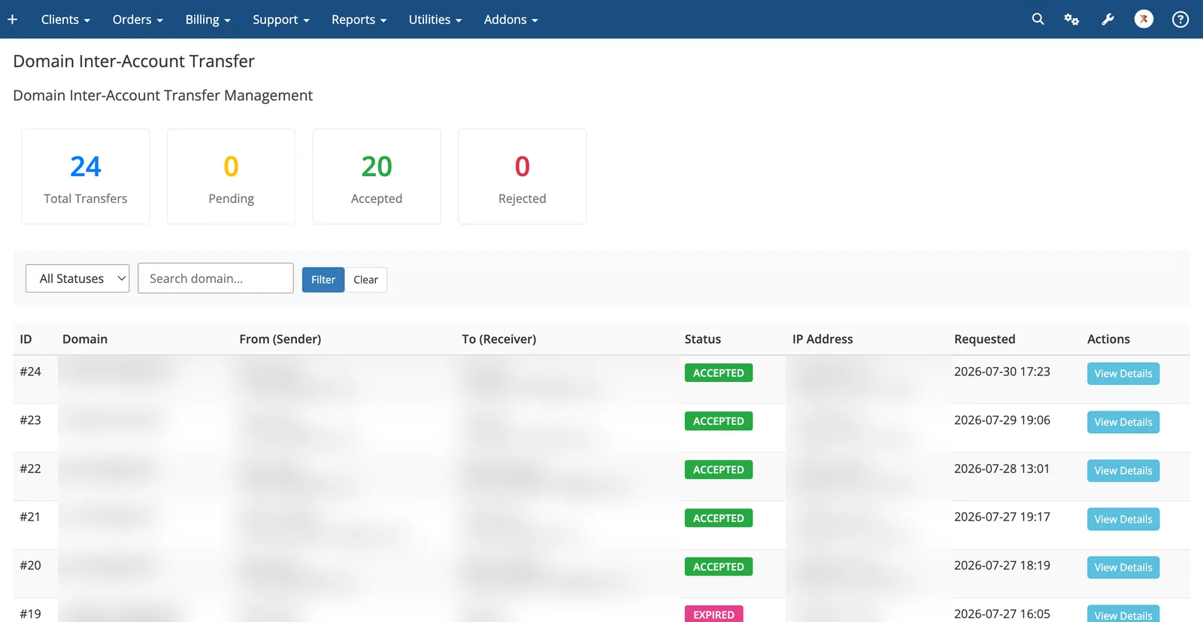Image resolution: width=1203 pixels, height=622 pixels.
Task: Open the All Statuses dropdown
Action: (77, 278)
